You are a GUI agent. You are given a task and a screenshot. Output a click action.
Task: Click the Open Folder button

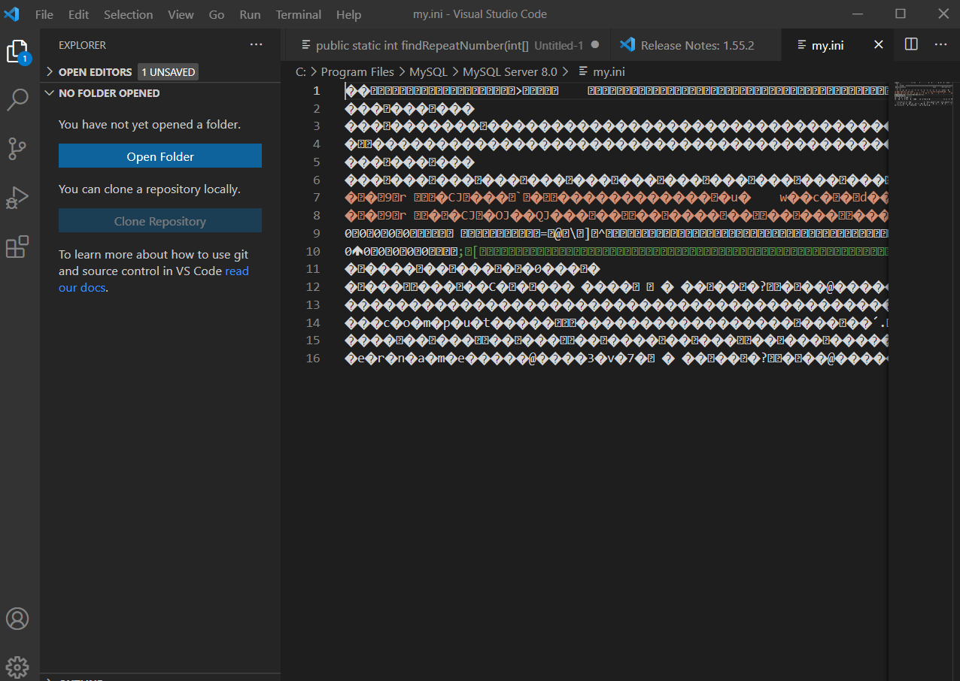coord(160,156)
